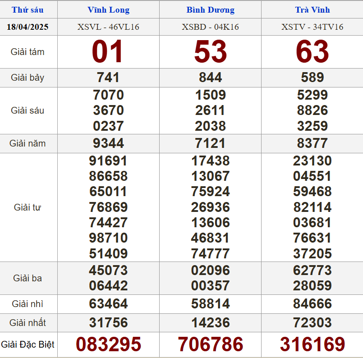Select Vĩnh Long special prize 083295
The height and width of the screenshot is (358, 363).
tap(108, 344)
